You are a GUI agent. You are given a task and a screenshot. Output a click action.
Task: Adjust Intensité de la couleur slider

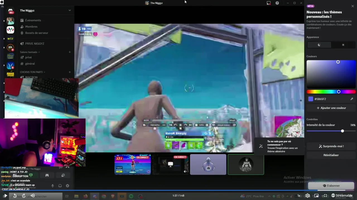click(331, 131)
